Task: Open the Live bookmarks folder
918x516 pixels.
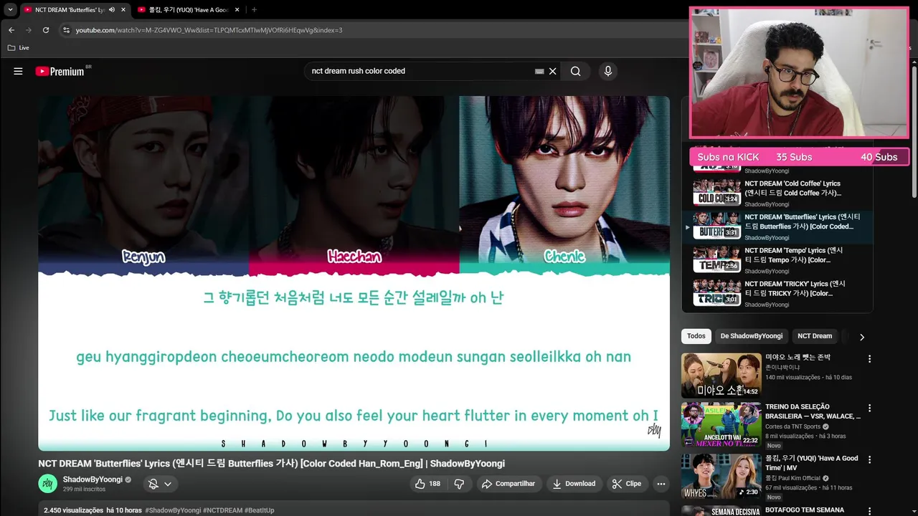Action: 19,47
